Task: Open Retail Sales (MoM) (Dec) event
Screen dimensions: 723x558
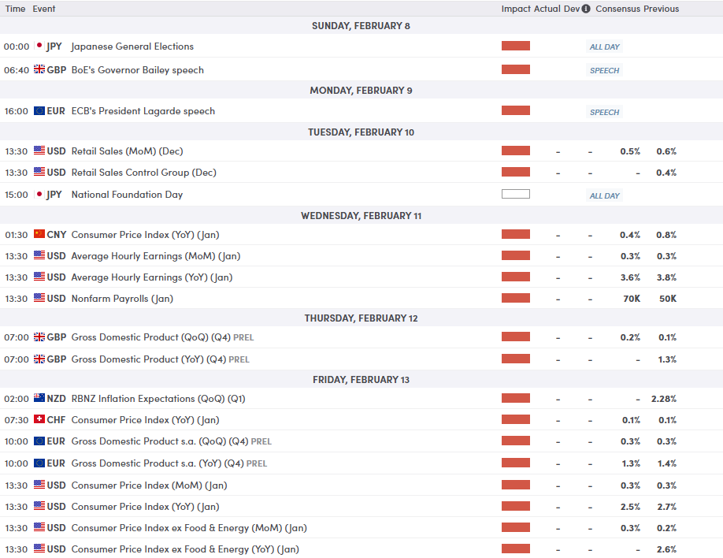Action: [128, 151]
